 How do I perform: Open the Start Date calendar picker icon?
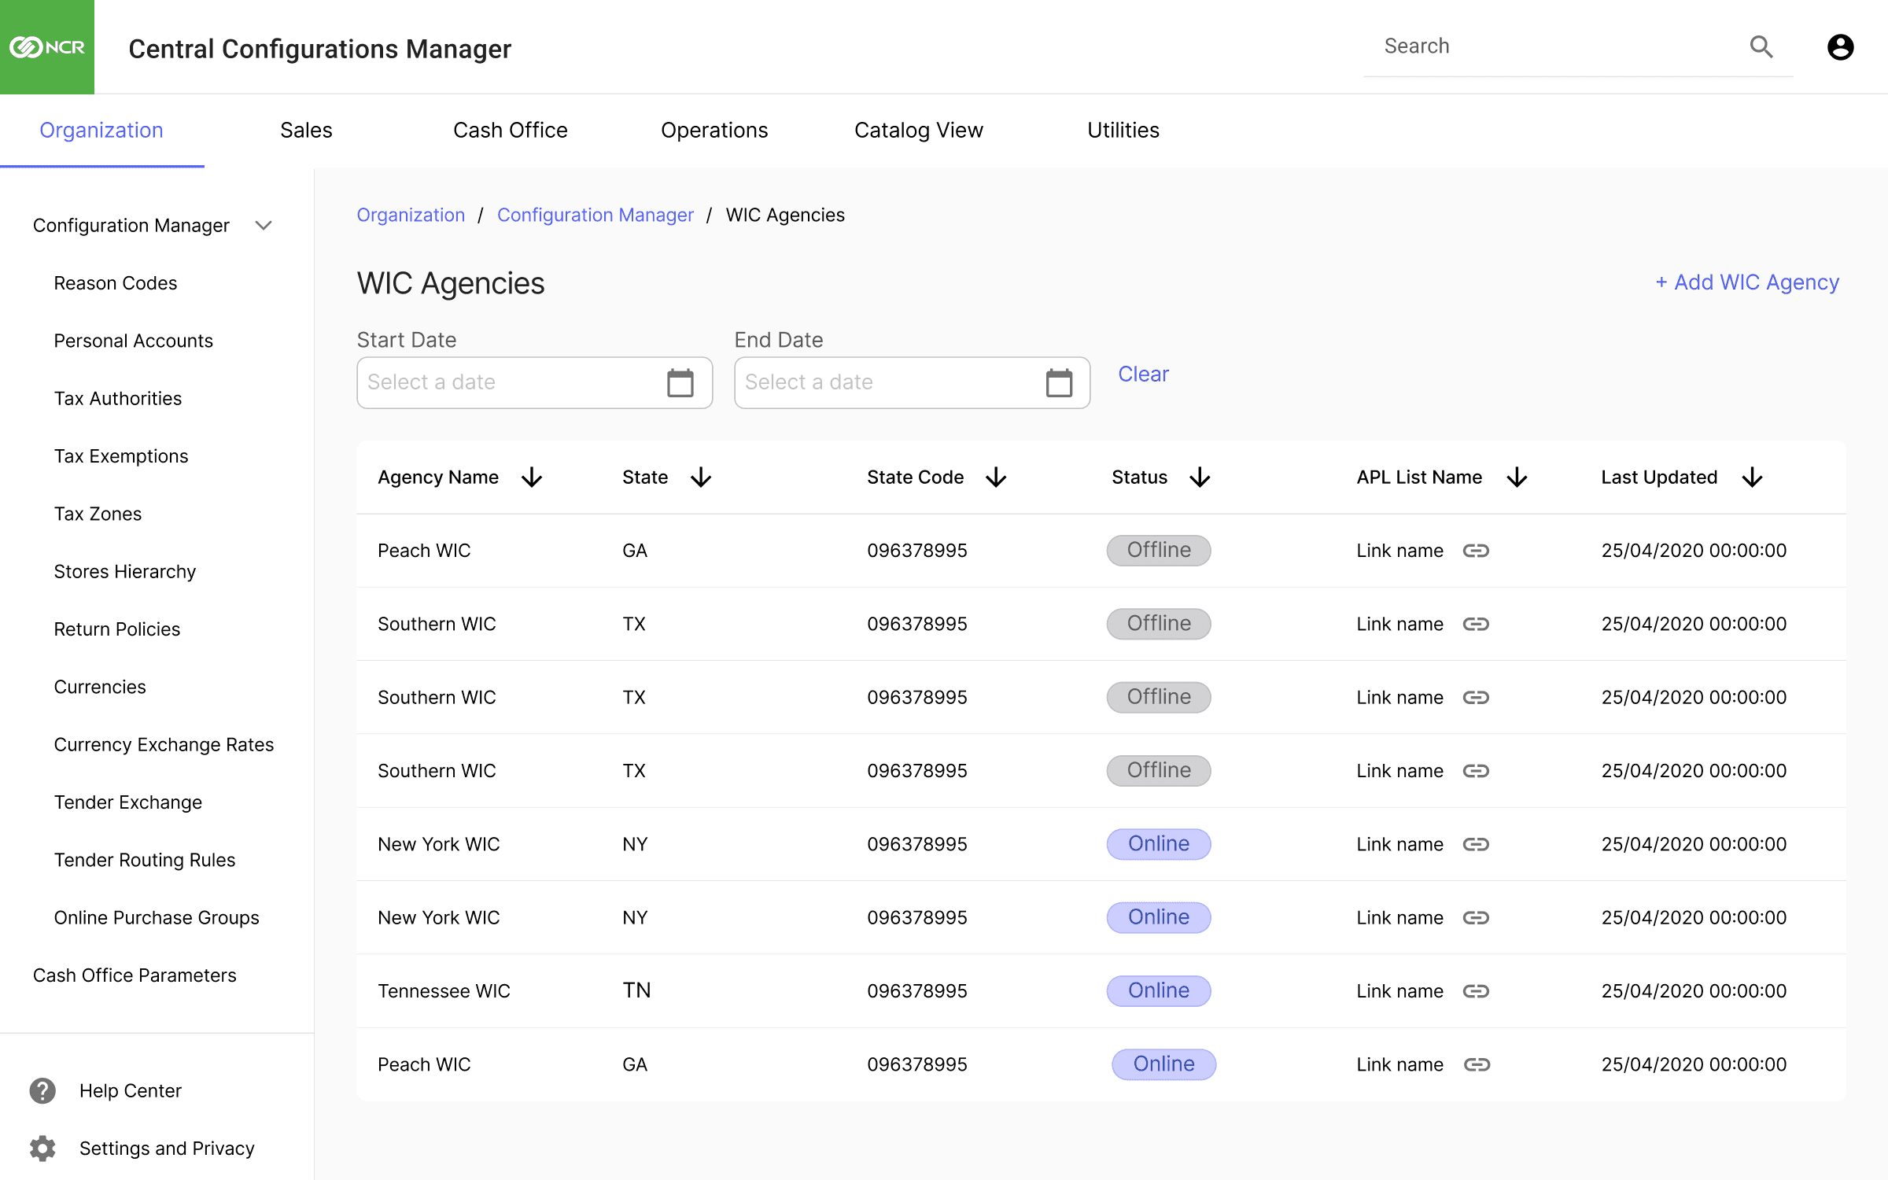pyautogui.click(x=680, y=383)
